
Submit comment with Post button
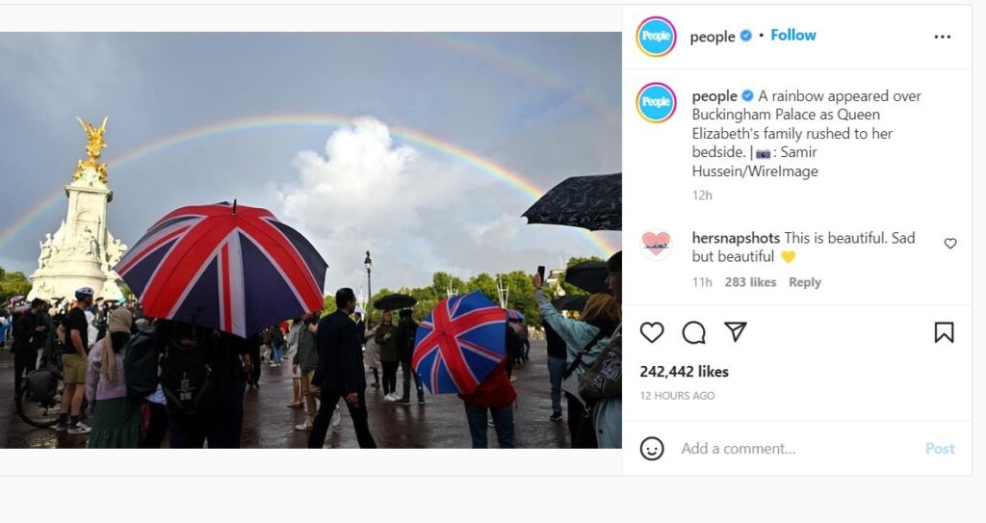pos(940,449)
